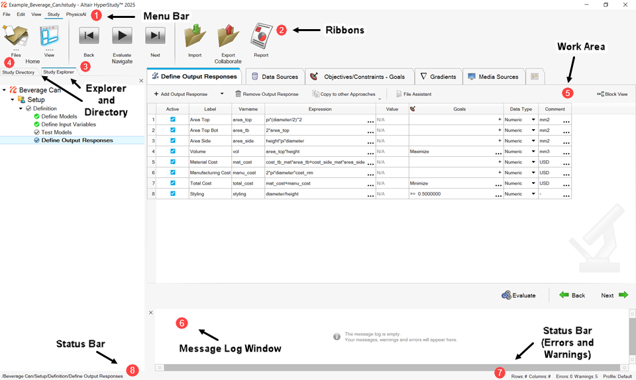
Task: Switch to Block View
Action: 612,94
